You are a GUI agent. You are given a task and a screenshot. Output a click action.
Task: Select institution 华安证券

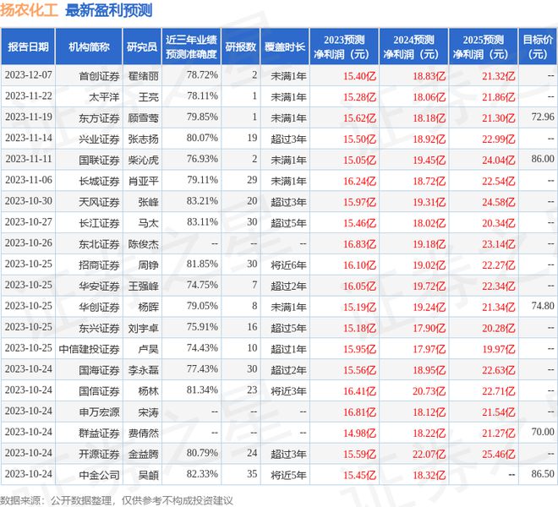[x=99, y=286]
